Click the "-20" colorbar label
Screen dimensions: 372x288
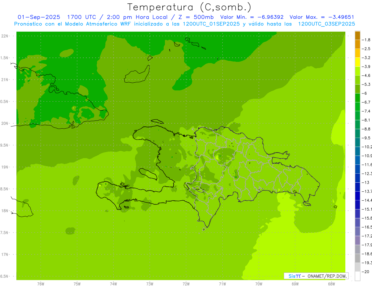[x=366, y=272]
